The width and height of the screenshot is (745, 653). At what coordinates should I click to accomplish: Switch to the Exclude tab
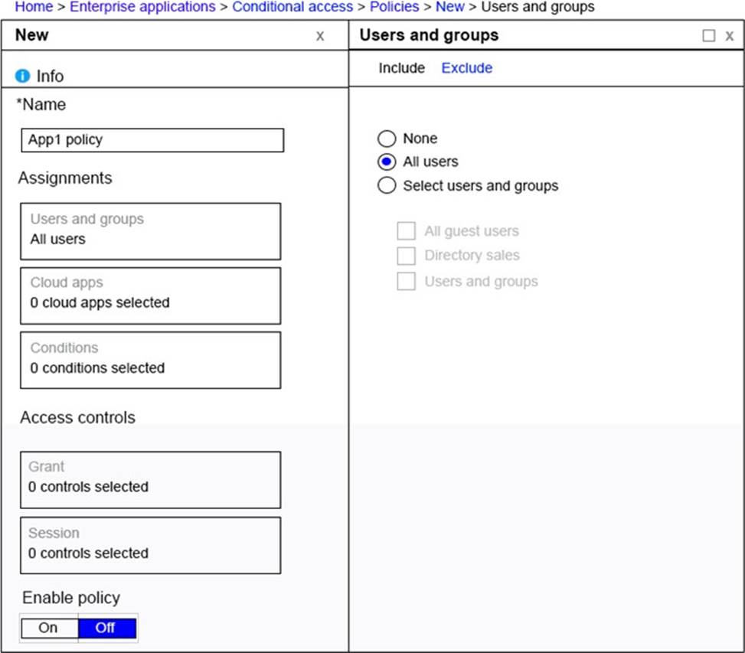(466, 68)
